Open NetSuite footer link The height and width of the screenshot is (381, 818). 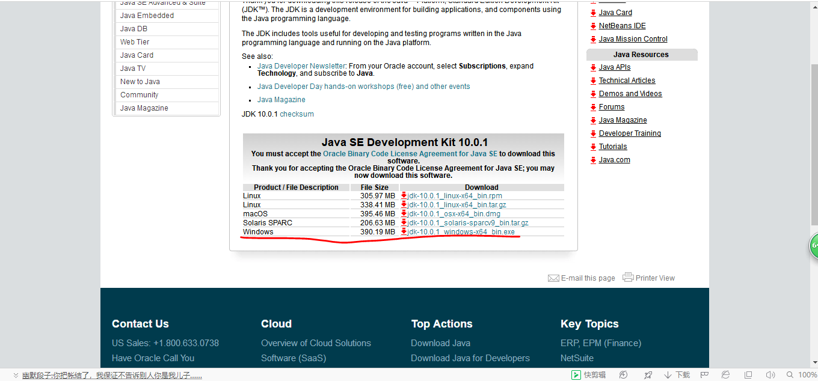[x=577, y=358]
